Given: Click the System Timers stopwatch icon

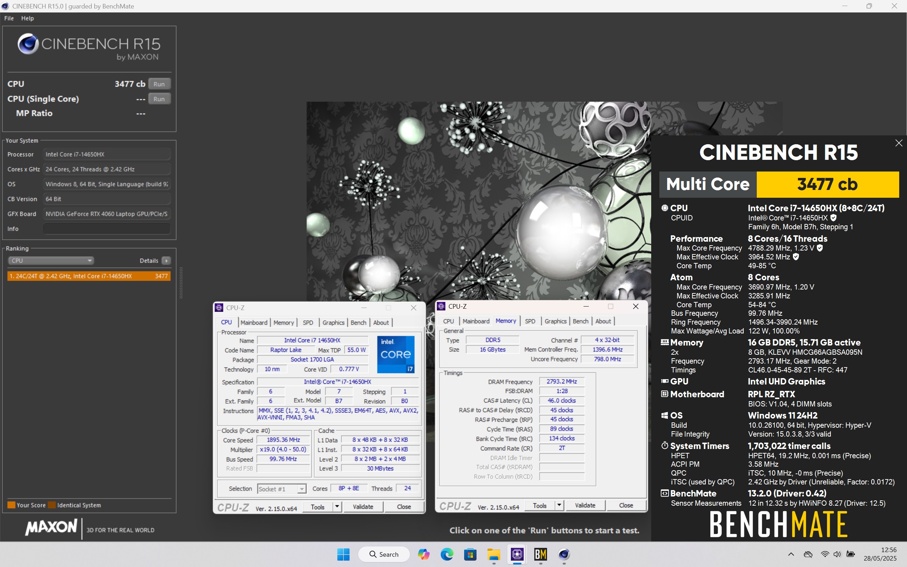Looking at the screenshot, I should (x=665, y=445).
